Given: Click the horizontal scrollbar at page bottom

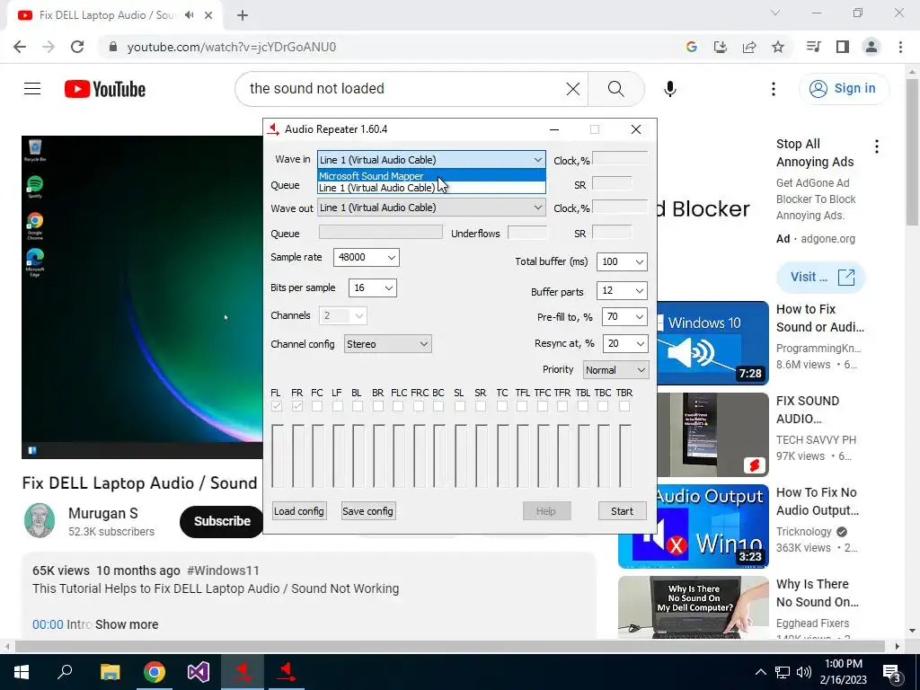Looking at the screenshot, I should coord(452,646).
